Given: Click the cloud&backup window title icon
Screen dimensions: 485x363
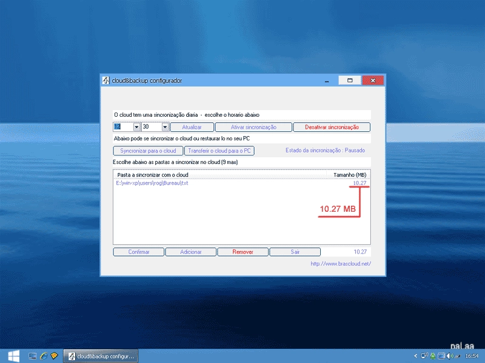Looking at the screenshot, I should 105,80.
